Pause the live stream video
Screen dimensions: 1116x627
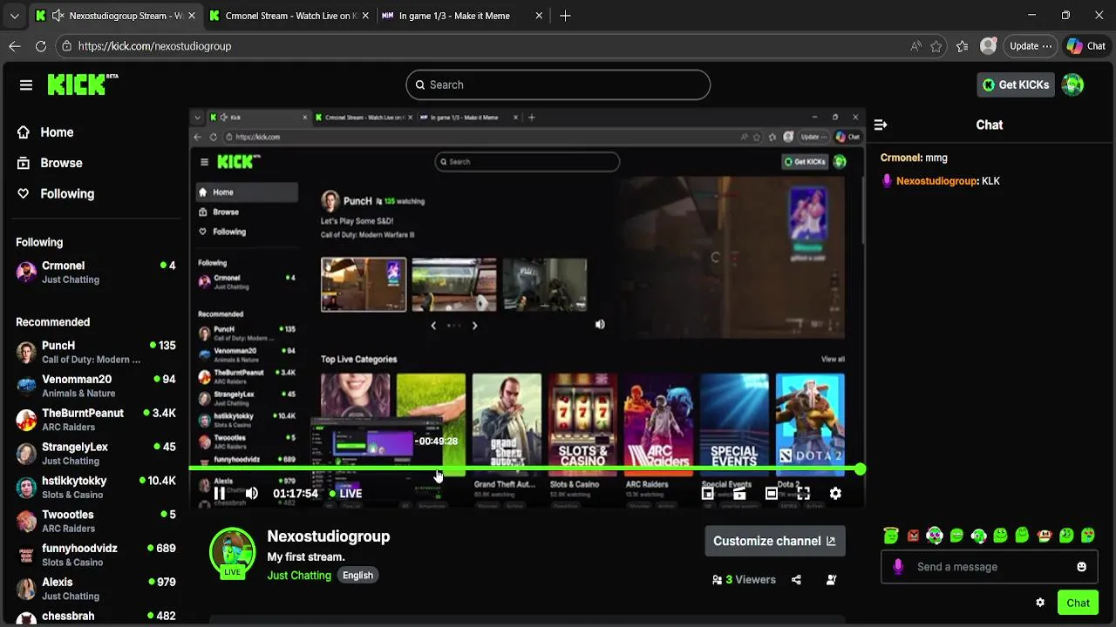[x=220, y=494]
